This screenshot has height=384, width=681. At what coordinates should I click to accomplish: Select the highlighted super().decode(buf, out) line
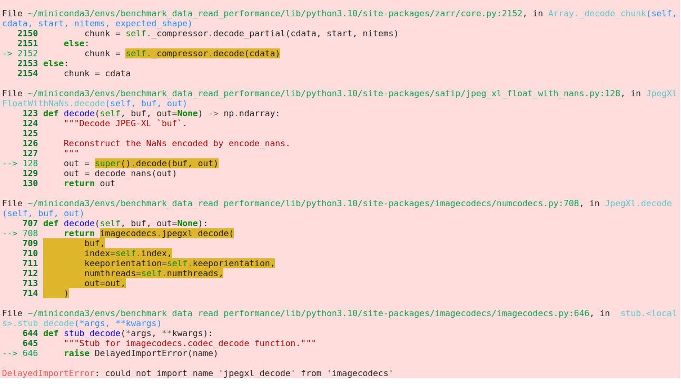(156, 163)
